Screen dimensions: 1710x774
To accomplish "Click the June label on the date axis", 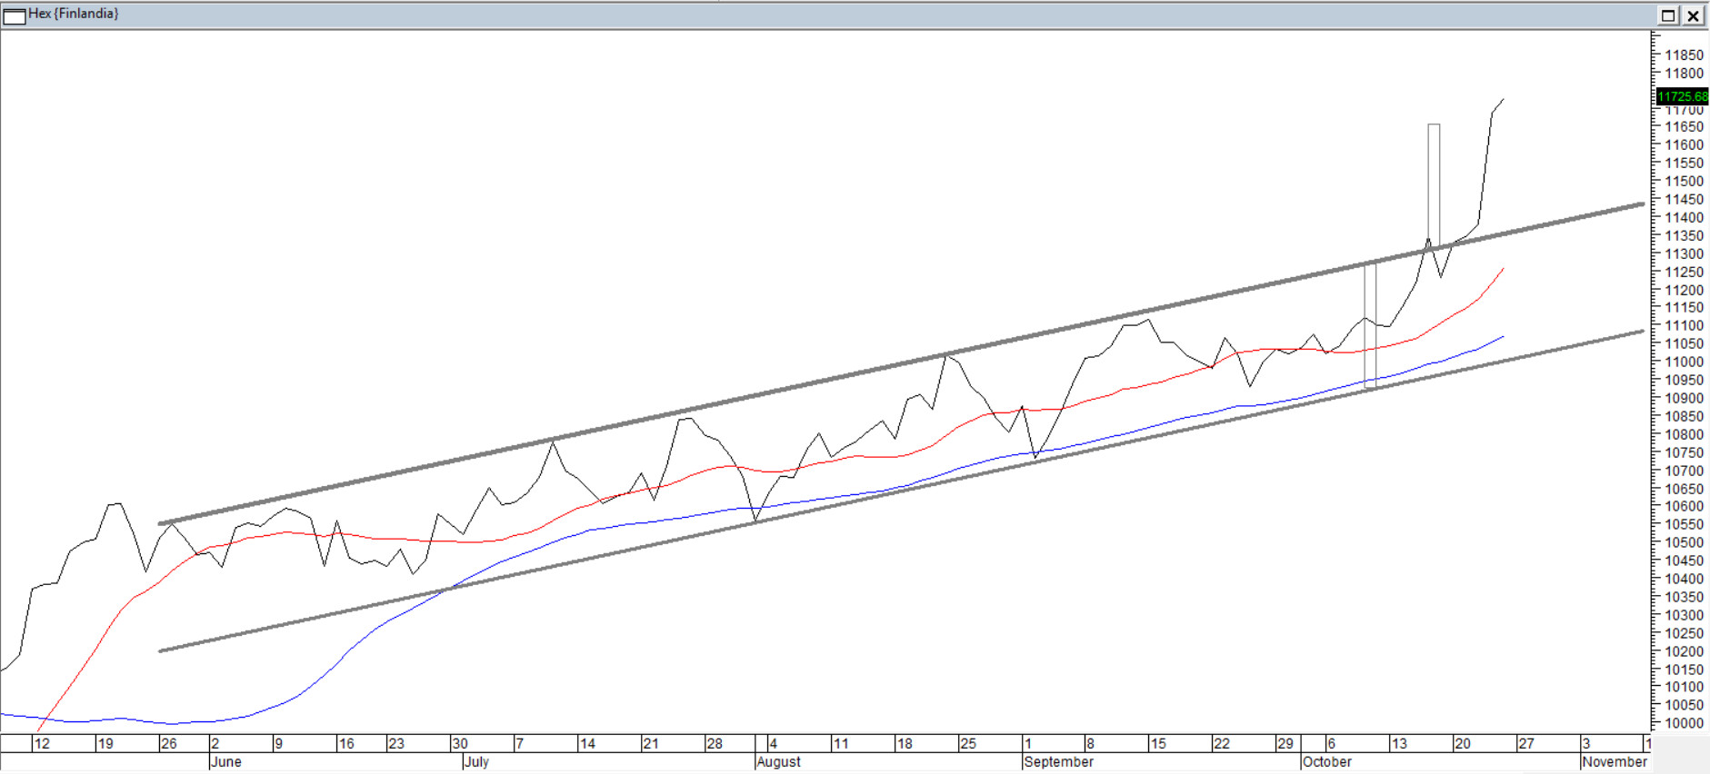I will coord(225,761).
